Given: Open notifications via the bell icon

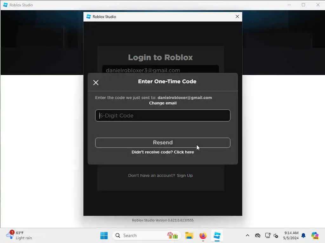Looking at the screenshot, I should click(303, 235).
